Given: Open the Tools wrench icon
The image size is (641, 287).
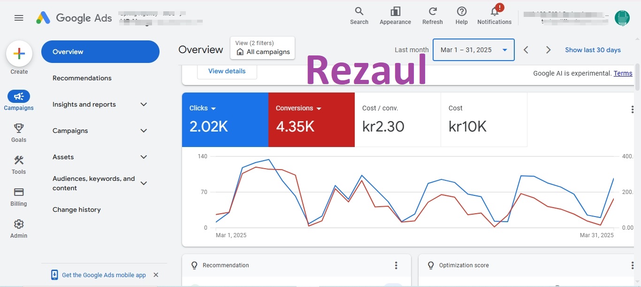Looking at the screenshot, I should (x=19, y=160).
